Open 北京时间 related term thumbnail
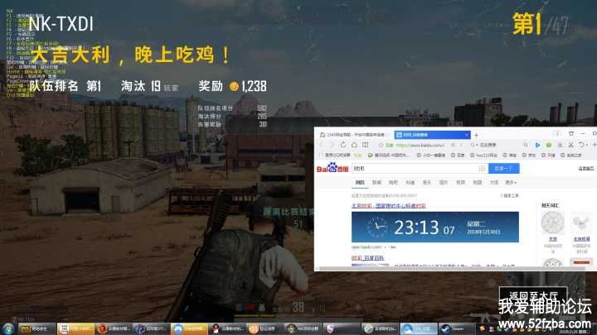597x335 pixels. click(x=581, y=223)
